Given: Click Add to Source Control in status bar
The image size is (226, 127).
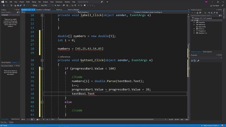Looking at the screenshot, I should (x=210, y=126).
